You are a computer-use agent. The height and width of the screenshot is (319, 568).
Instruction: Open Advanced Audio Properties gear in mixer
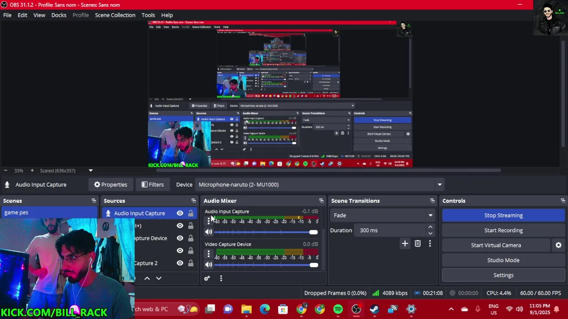click(207, 278)
